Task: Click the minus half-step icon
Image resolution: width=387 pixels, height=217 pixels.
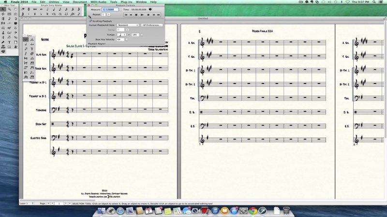Action: pos(60,14)
